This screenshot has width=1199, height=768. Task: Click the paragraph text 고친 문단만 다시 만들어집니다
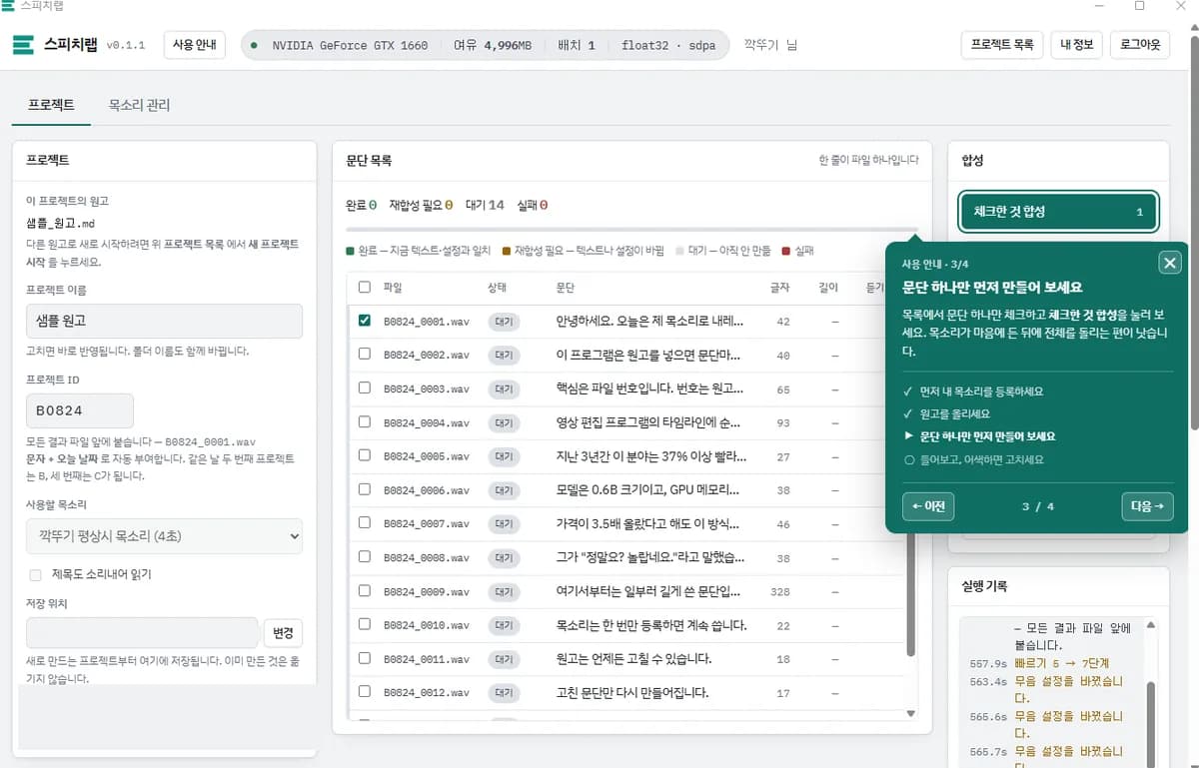[631, 692]
